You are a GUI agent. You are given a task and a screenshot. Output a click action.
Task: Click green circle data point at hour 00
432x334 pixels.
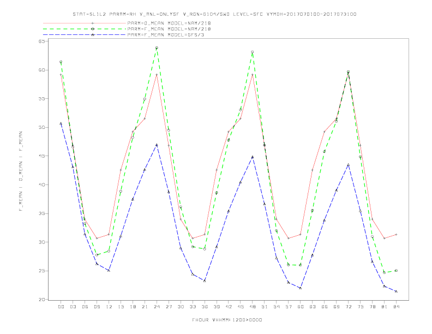61,62
